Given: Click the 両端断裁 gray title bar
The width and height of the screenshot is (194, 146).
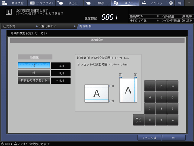Looking at the screenshot, I should tap(97, 40).
